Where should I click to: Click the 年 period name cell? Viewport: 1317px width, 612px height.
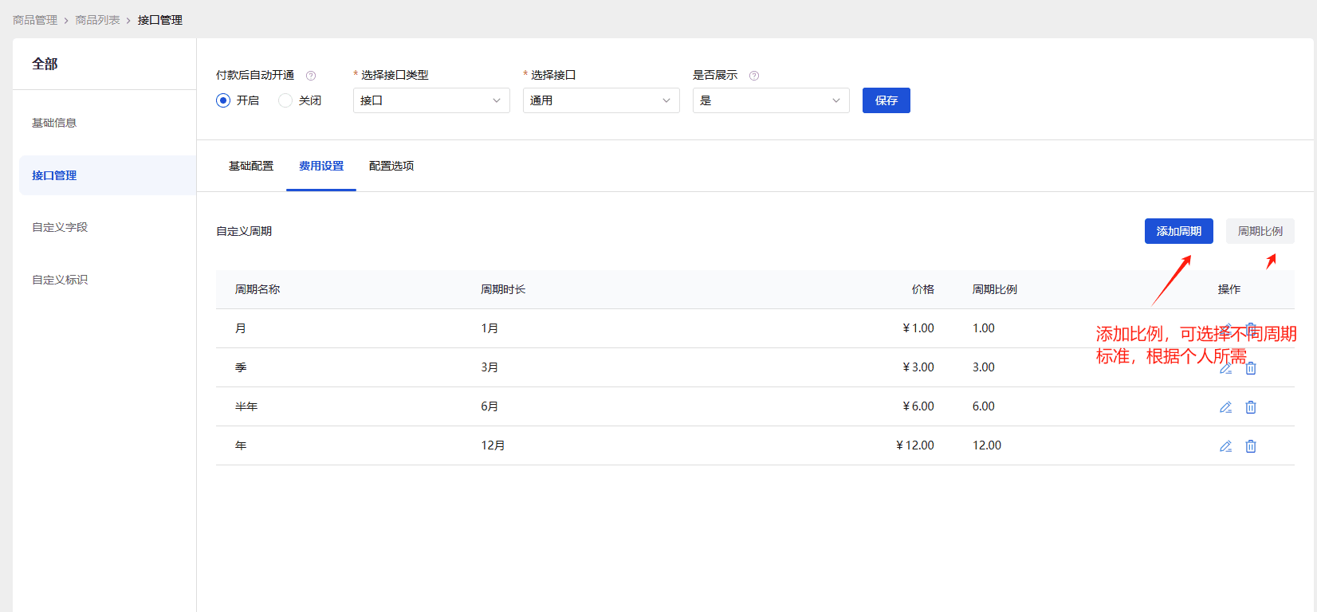[241, 445]
